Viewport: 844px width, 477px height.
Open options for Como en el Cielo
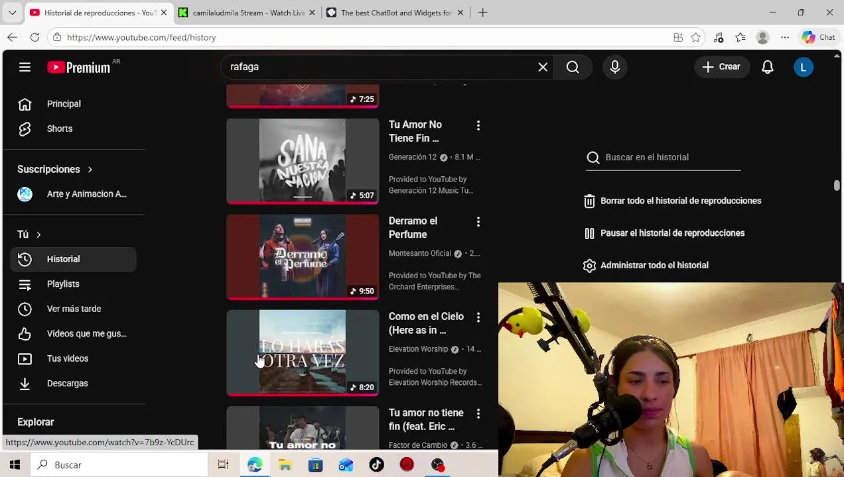(478, 317)
